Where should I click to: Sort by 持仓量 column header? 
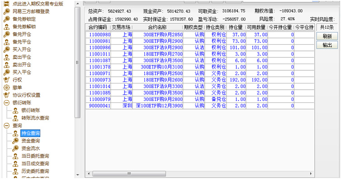point(236,27)
